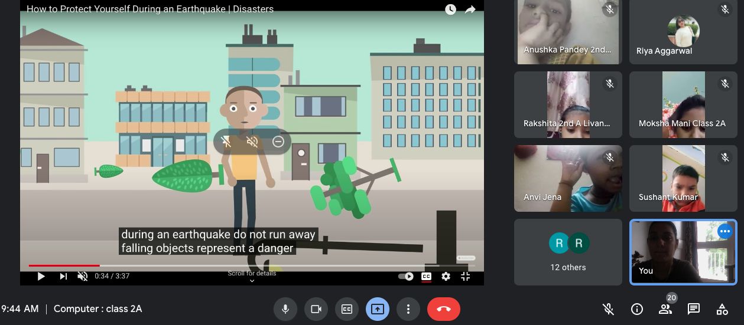This screenshot has height=325, width=744.
Task: Toggle the YouTube autoplay switch
Action: (406, 276)
